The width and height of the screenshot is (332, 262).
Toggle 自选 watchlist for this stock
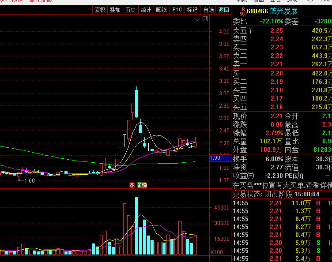[207, 10]
